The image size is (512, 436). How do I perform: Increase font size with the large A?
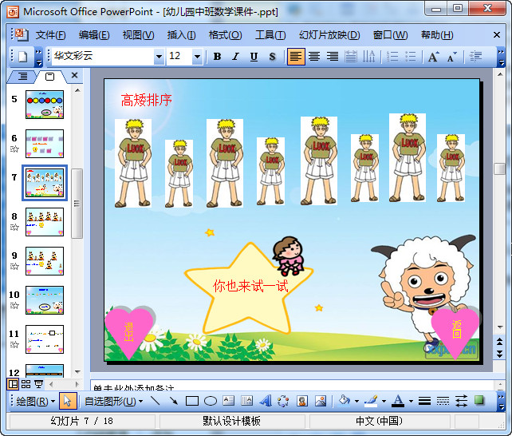434,57
